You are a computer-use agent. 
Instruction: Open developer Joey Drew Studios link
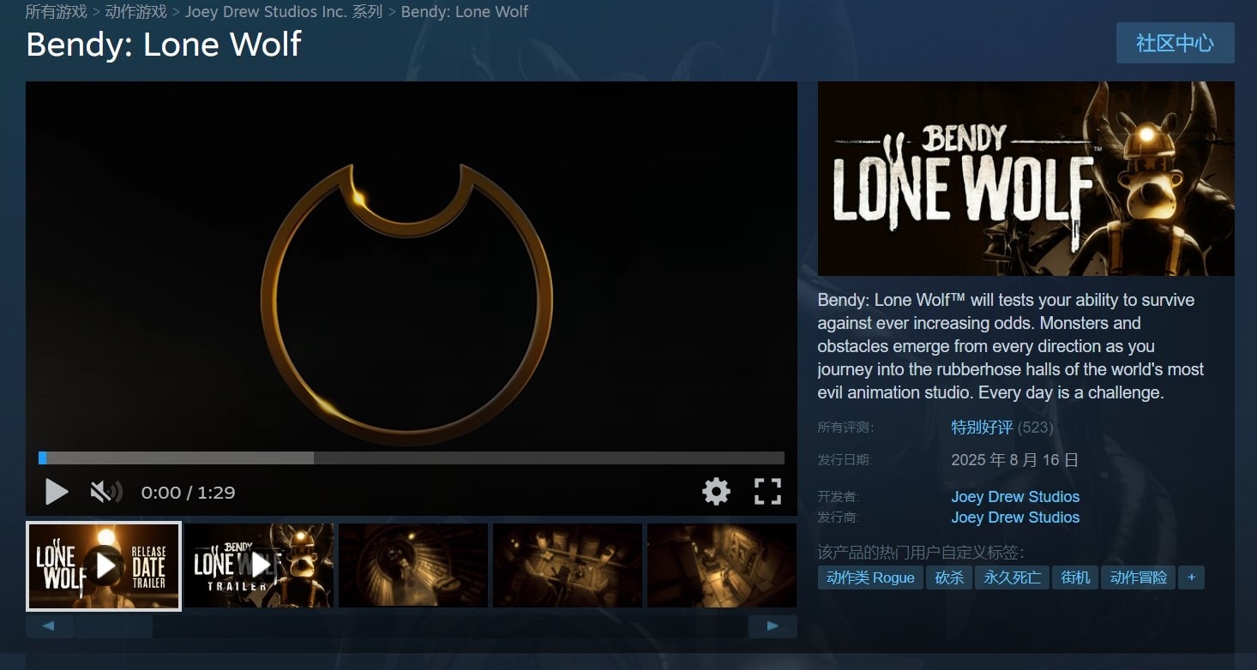(x=1015, y=497)
